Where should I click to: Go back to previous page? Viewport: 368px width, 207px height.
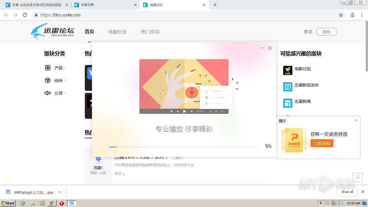(x=6, y=15)
